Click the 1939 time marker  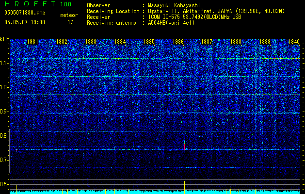(265, 41)
